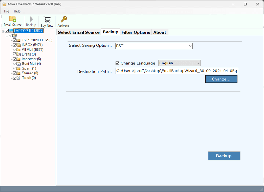Open the English language dropdown
The width and height of the screenshot is (264, 192).
click(198, 63)
